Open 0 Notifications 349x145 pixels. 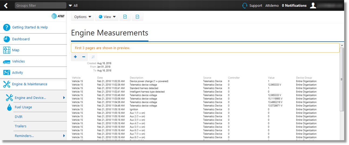294,6
